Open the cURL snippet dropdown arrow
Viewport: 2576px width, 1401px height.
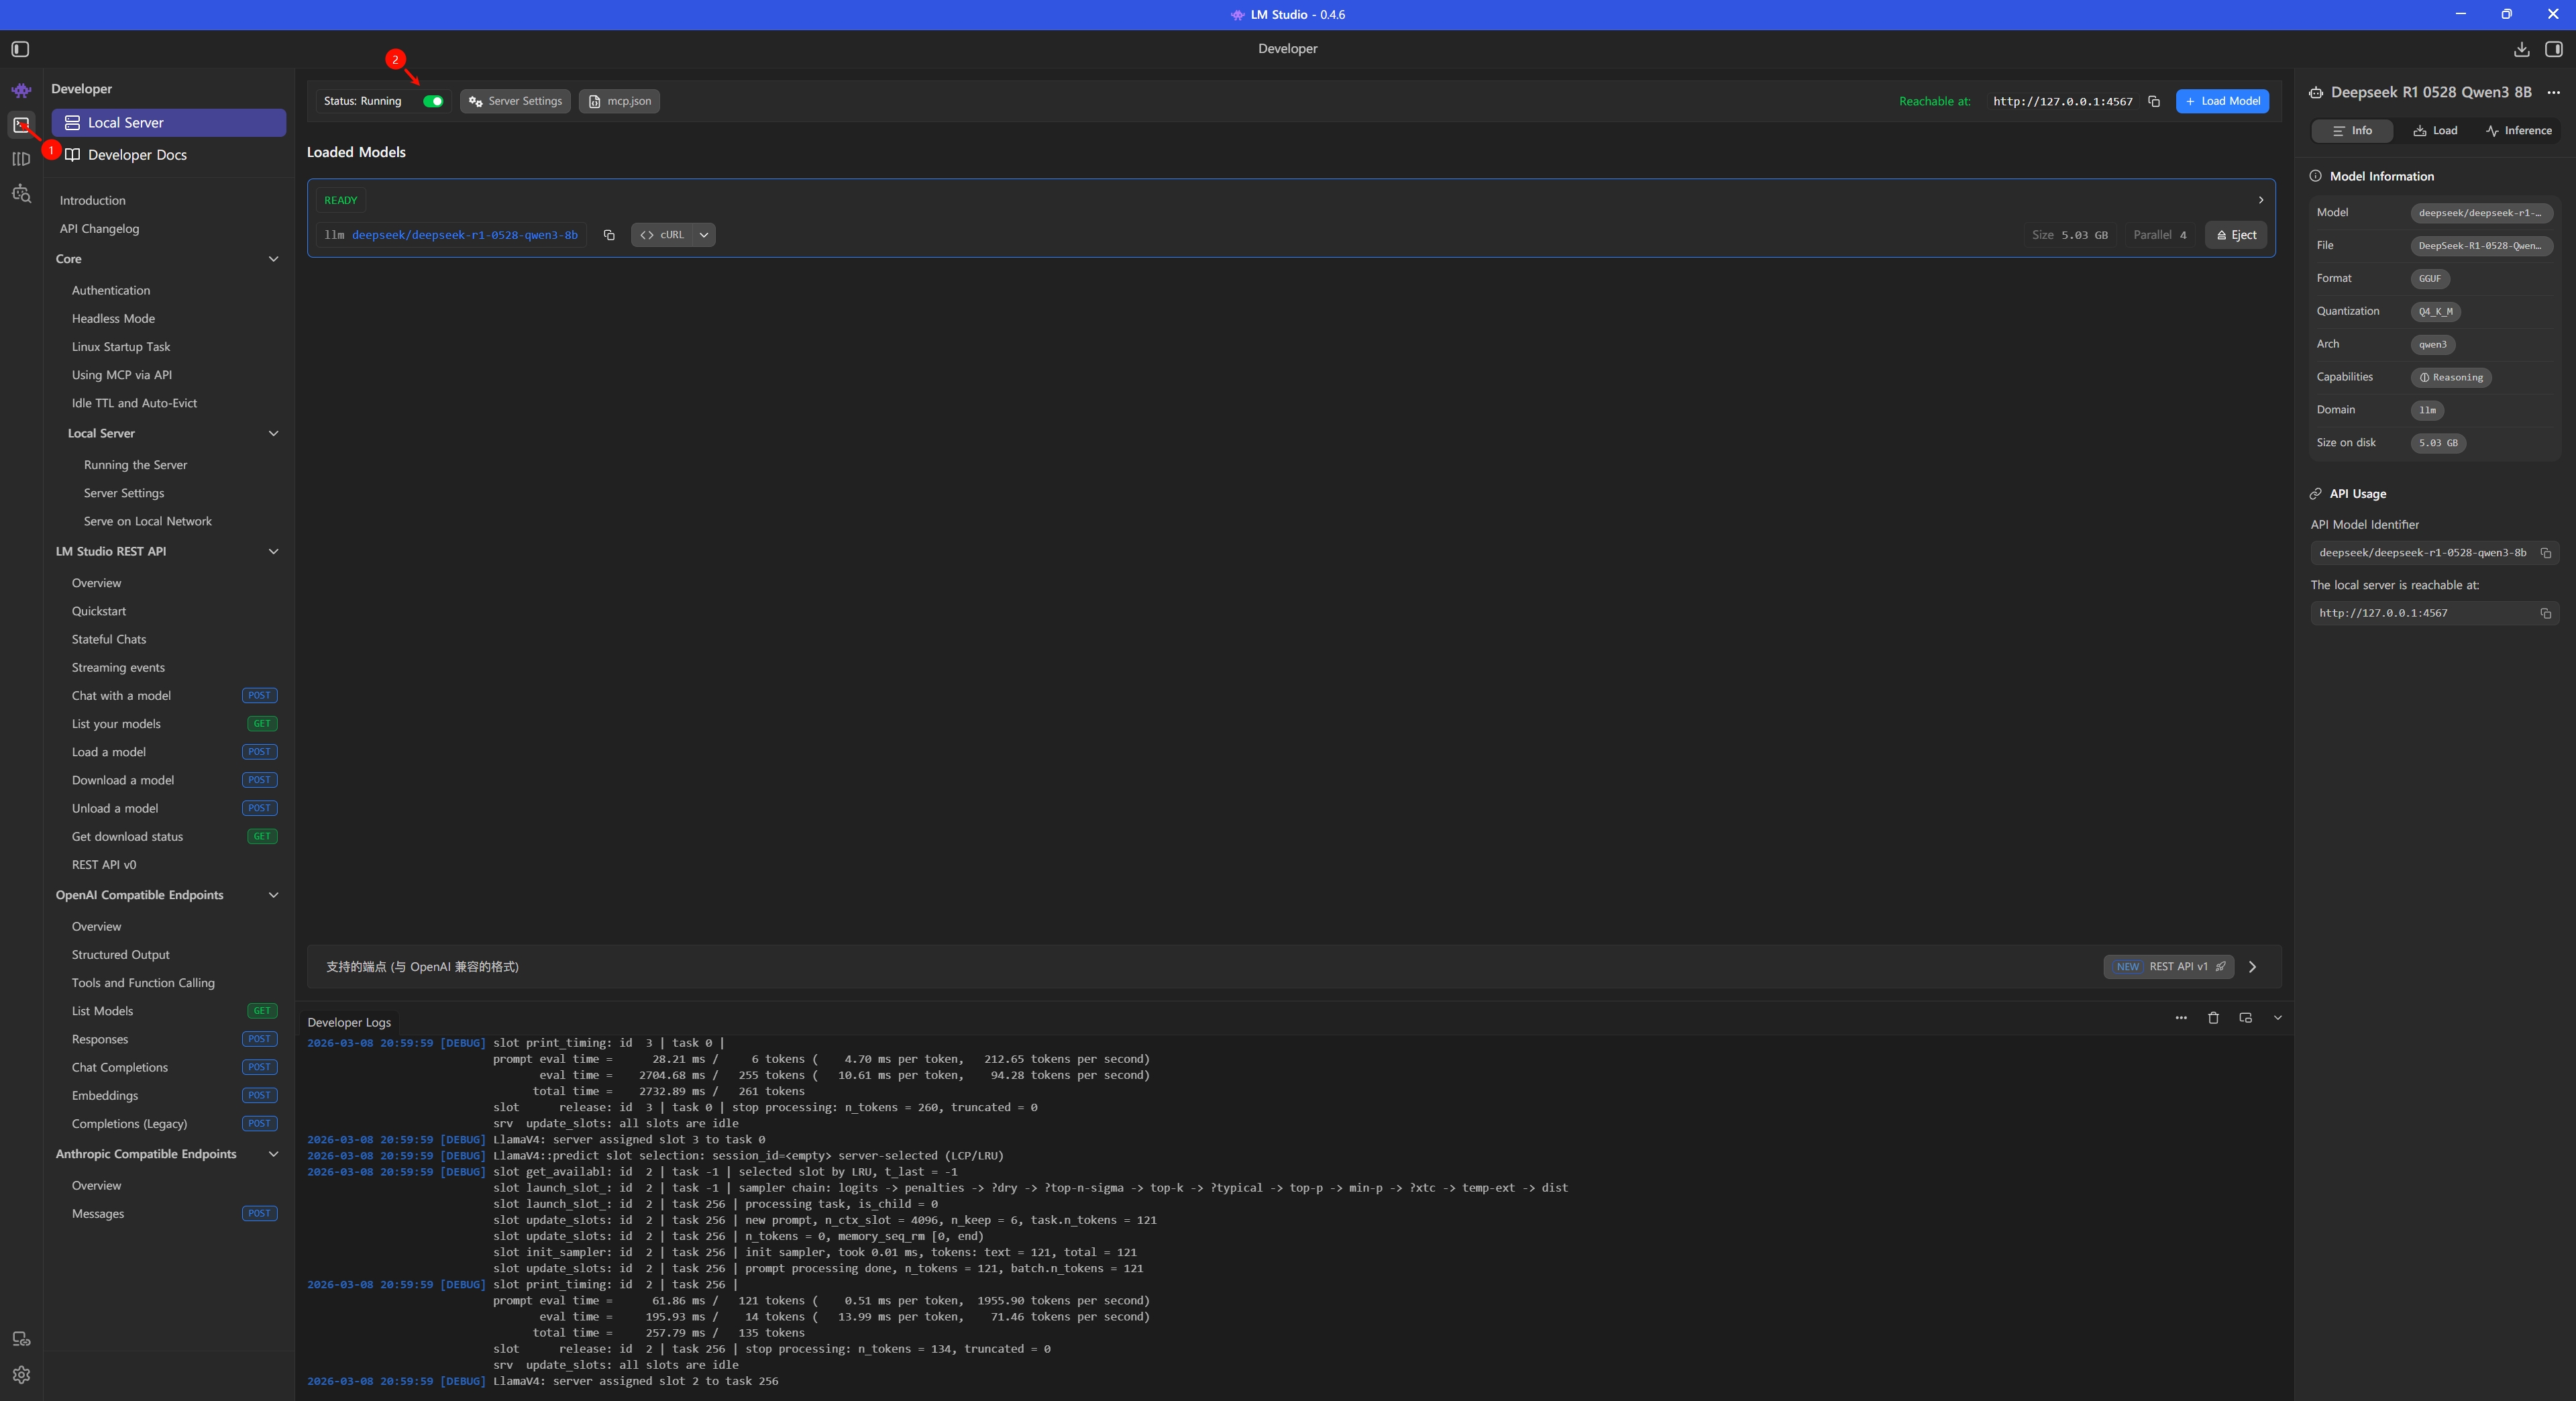(704, 235)
